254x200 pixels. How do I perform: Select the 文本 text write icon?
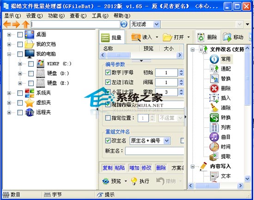click(214, 176)
